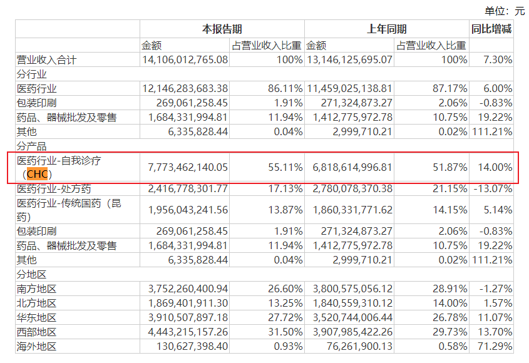Select the 北方地区 row label
529x363 pixels.
37,304
